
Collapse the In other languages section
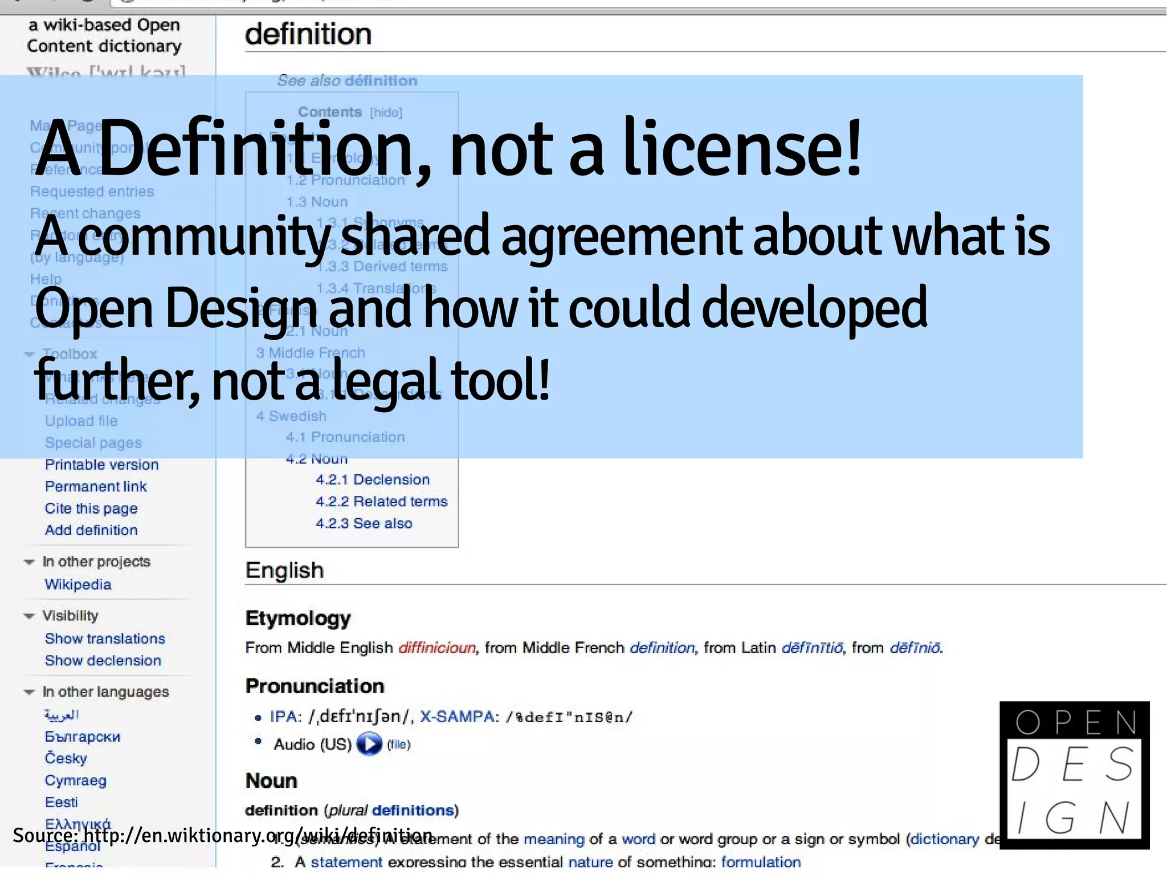(30, 692)
